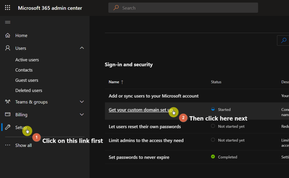Click status circle for reset passwords row
This screenshot has height=178, width=289.
pos(213,126)
